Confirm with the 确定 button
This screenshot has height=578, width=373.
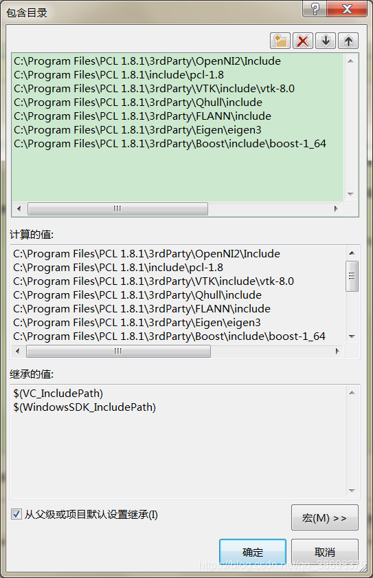pyautogui.click(x=252, y=552)
